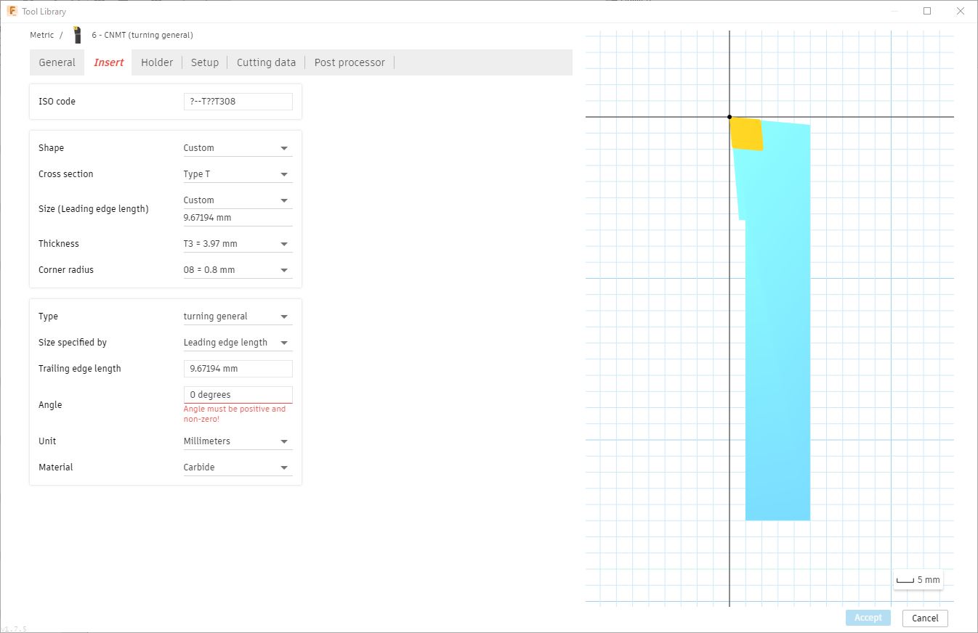
Task: Open the Unit Millimeters dropdown
Action: [x=238, y=441]
